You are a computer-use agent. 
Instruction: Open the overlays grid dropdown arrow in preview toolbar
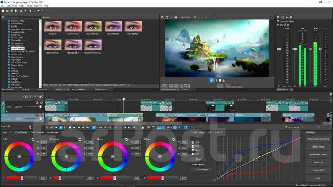click(x=198, y=17)
